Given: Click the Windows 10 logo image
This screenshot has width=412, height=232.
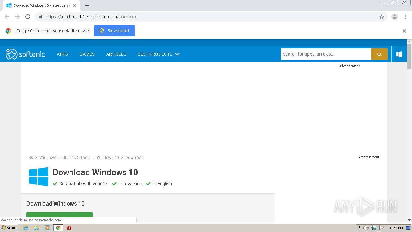Looking at the screenshot, I should pyautogui.click(x=39, y=176).
